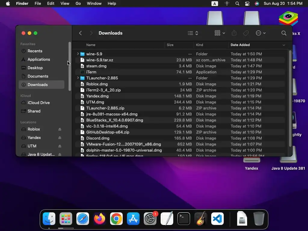
Task: Open the Go menu
Action: (78, 4)
